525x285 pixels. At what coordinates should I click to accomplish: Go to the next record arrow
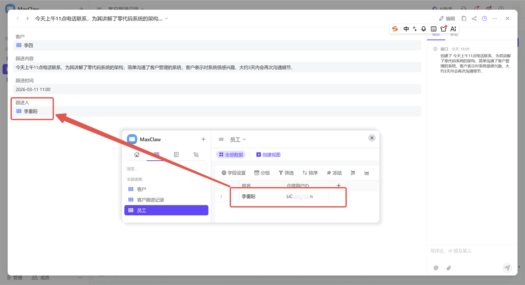tap(27, 18)
